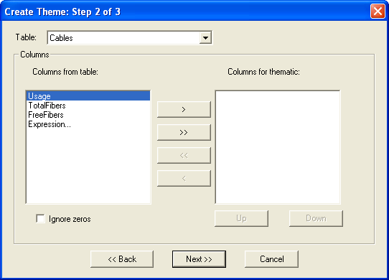Select Usage in columns list

point(88,95)
